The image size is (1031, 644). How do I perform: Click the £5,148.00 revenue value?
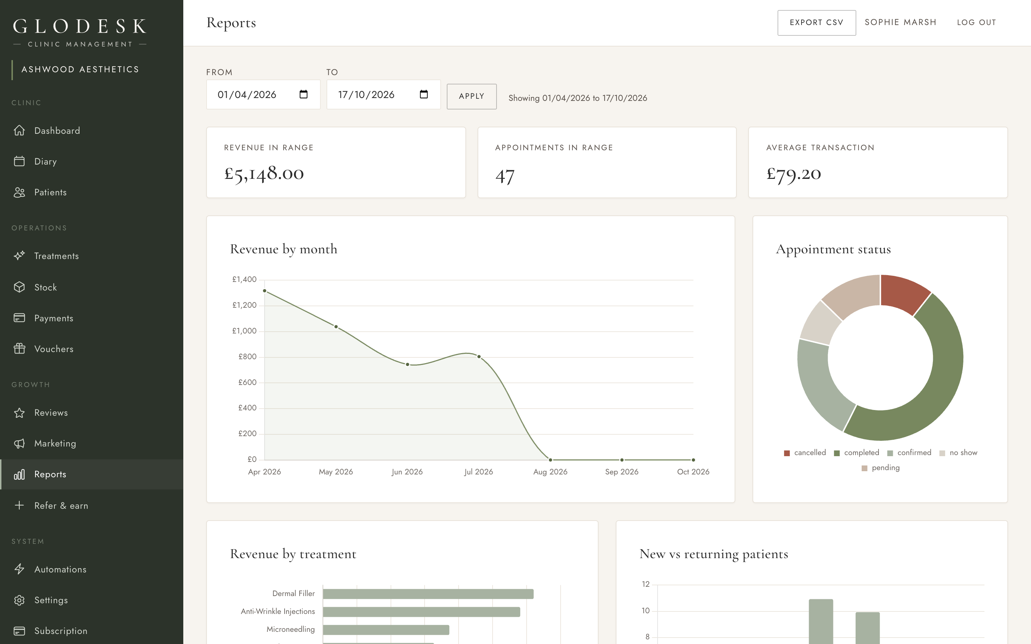pos(264,174)
